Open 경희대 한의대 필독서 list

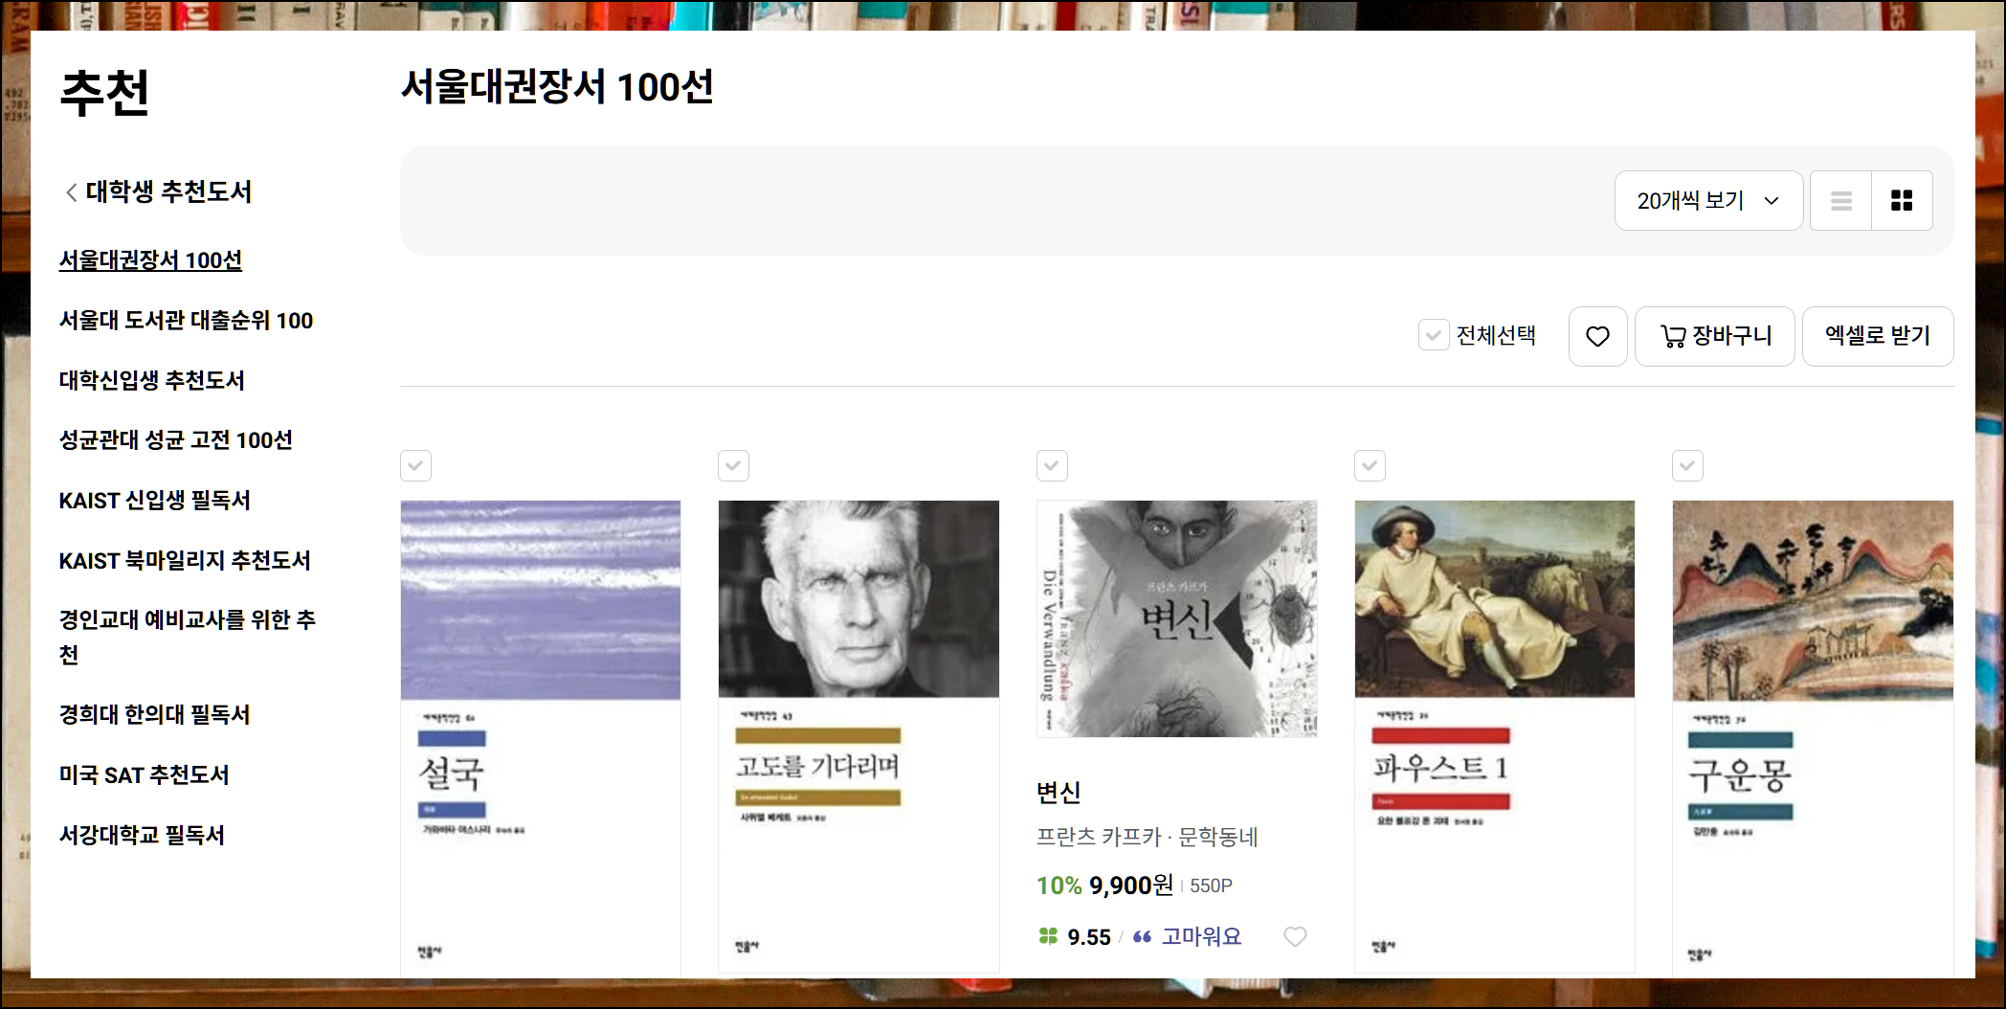154,715
